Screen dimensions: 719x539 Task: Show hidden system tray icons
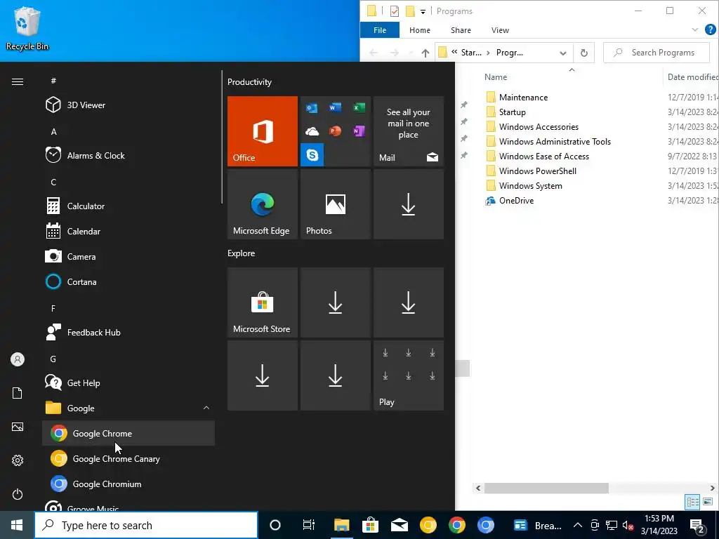[x=578, y=525]
